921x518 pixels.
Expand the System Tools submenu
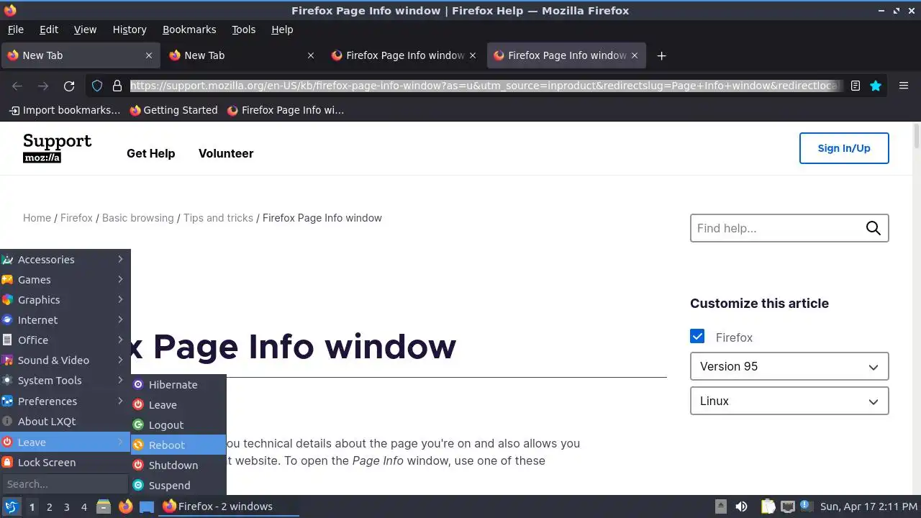click(65, 381)
